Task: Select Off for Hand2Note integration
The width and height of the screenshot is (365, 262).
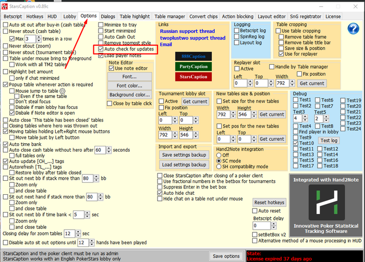Action: point(219,155)
